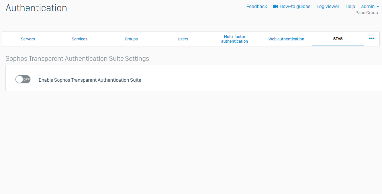Select the STAS tab
382x194 pixels.
(x=338, y=39)
